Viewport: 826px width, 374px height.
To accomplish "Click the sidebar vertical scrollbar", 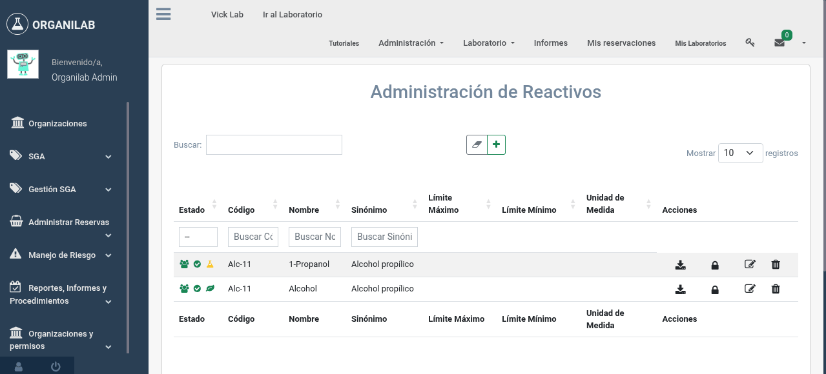I will (x=128, y=227).
